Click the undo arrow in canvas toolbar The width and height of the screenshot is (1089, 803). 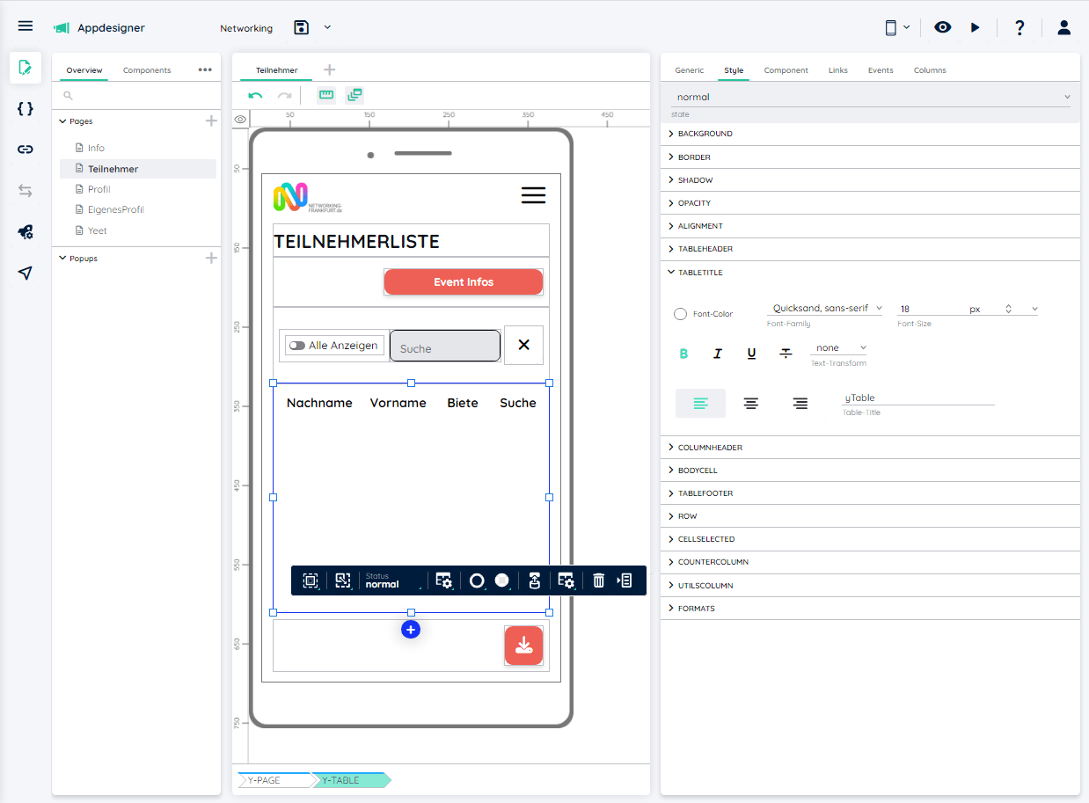[255, 95]
